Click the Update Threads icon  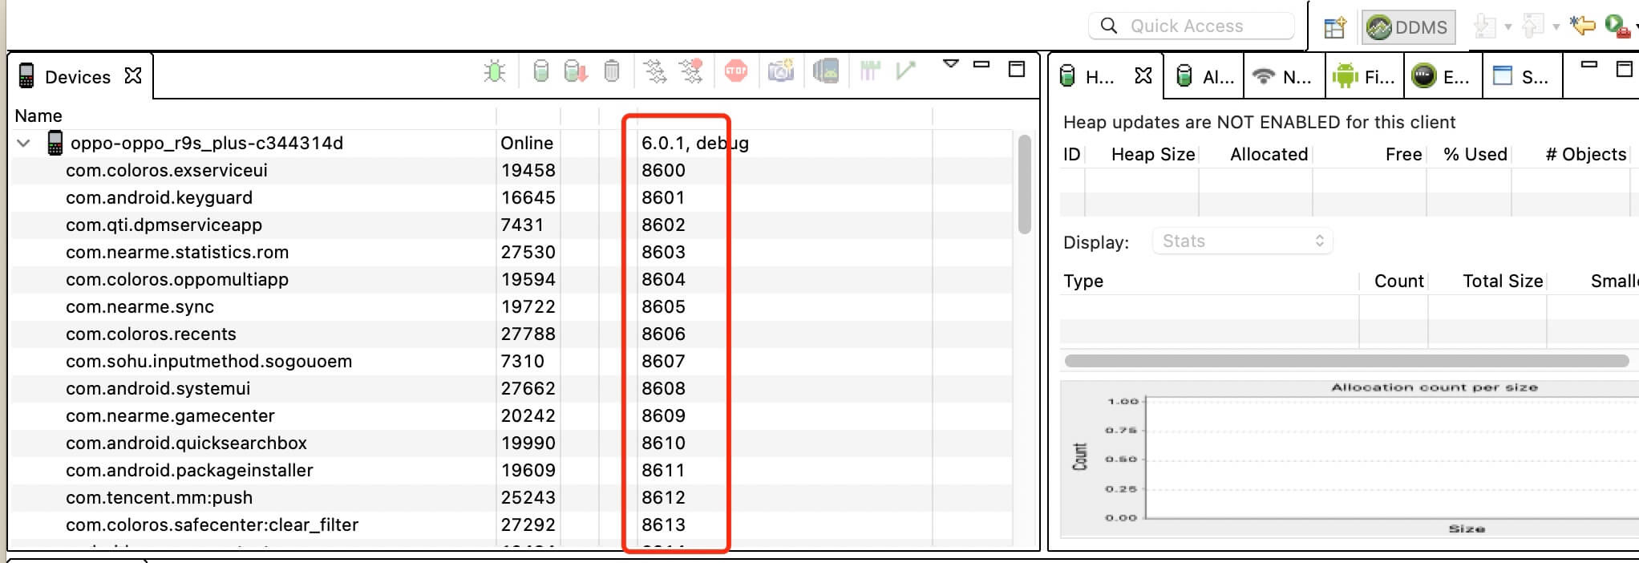click(655, 72)
